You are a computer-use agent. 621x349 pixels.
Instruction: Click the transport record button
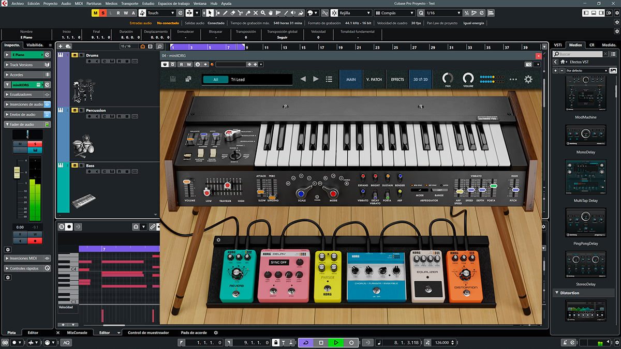(x=351, y=342)
